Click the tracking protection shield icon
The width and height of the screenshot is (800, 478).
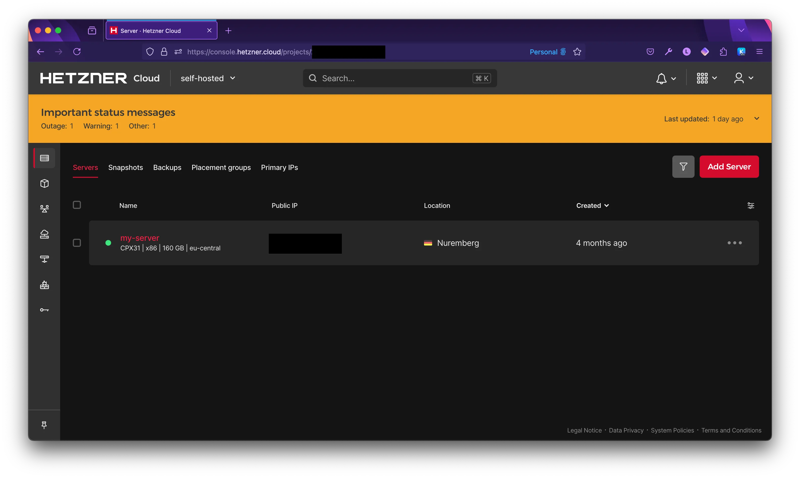click(150, 52)
